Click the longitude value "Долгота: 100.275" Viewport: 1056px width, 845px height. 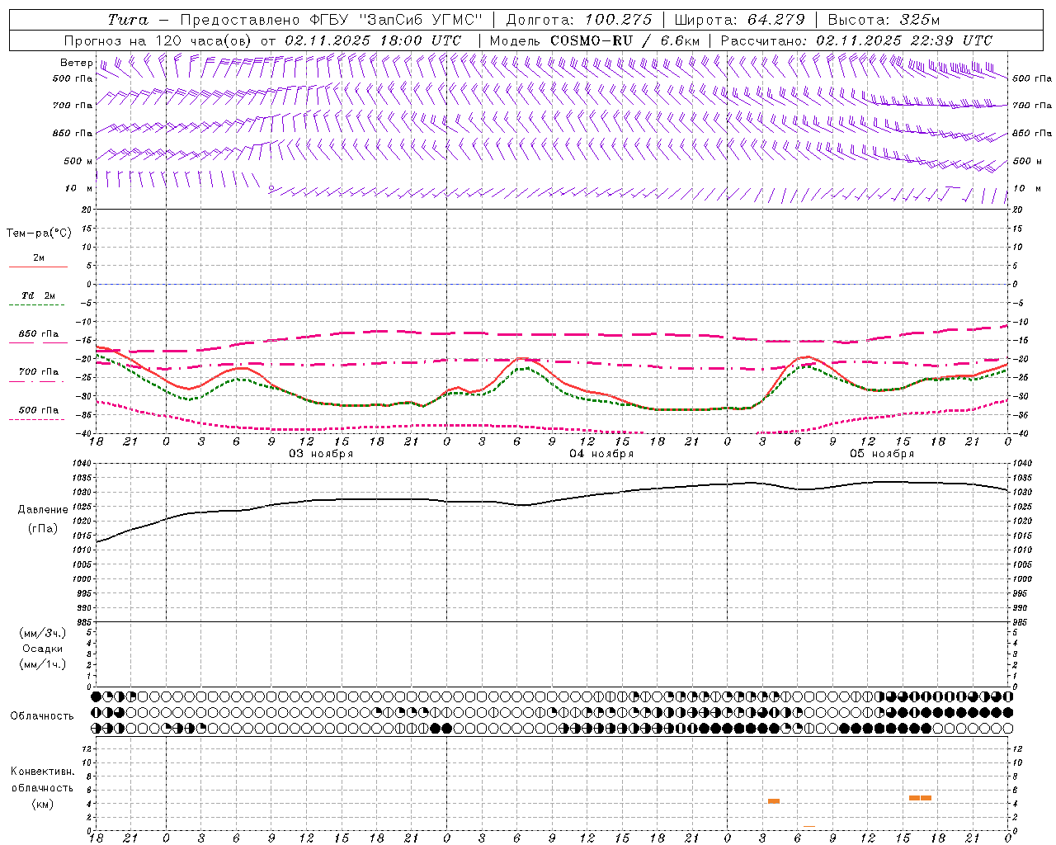tap(579, 20)
